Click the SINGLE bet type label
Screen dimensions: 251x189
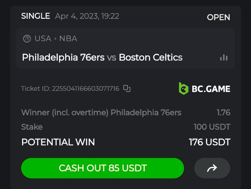point(36,16)
